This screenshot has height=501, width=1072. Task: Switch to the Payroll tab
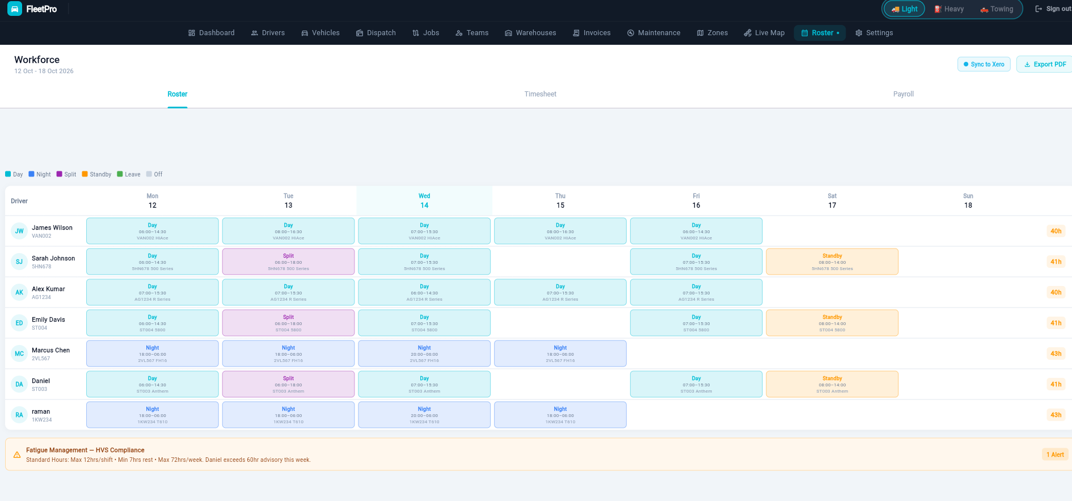pyautogui.click(x=903, y=94)
